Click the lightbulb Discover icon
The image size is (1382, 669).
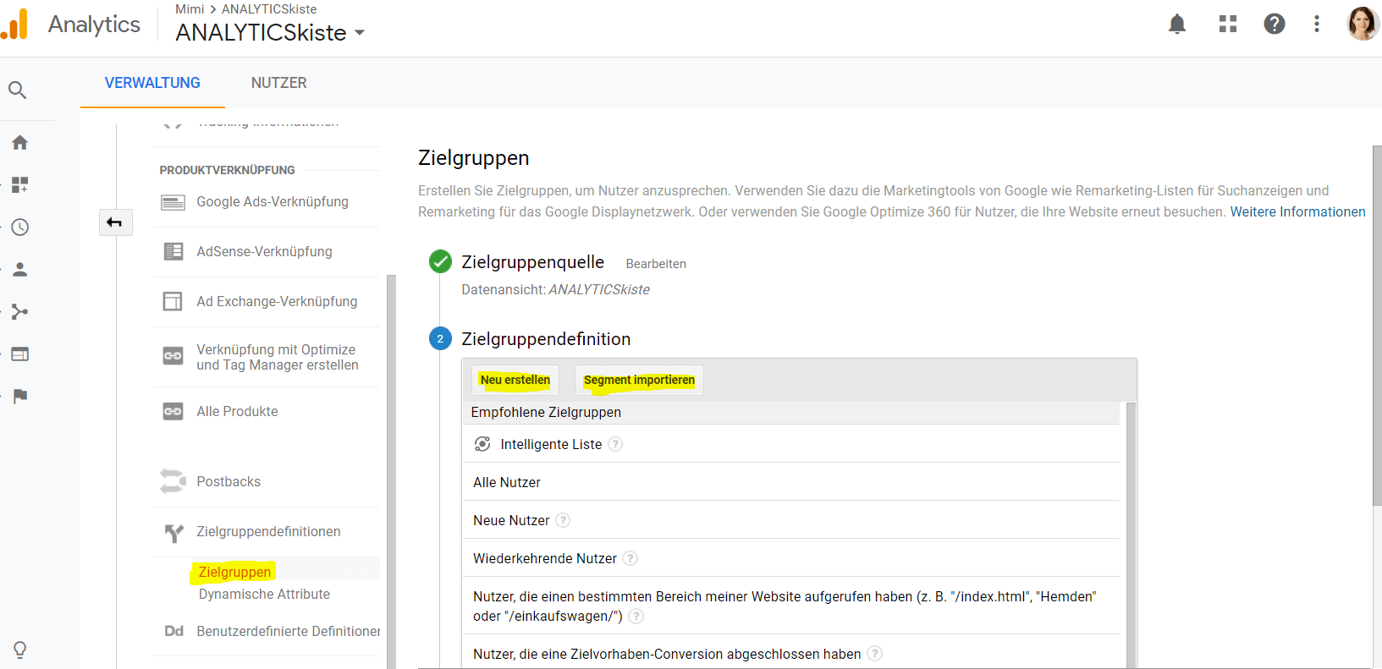pos(20,650)
